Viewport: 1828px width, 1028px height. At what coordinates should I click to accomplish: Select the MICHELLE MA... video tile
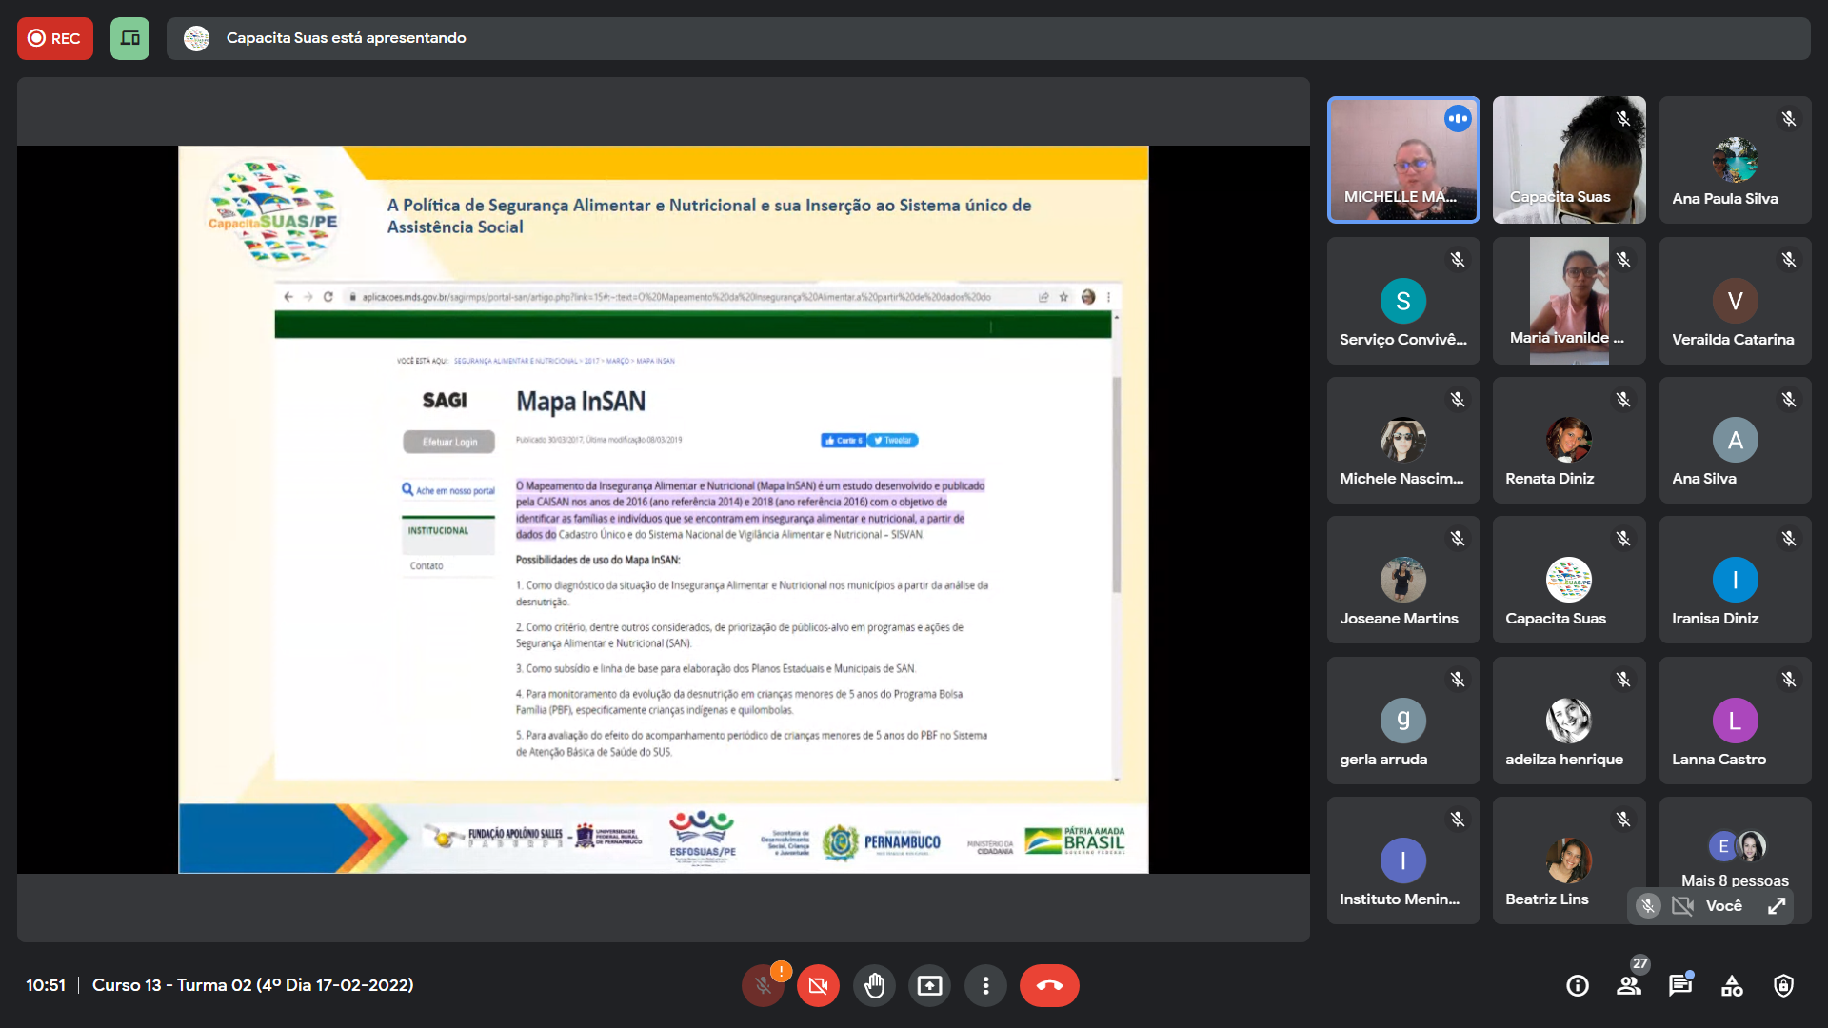[1402, 160]
